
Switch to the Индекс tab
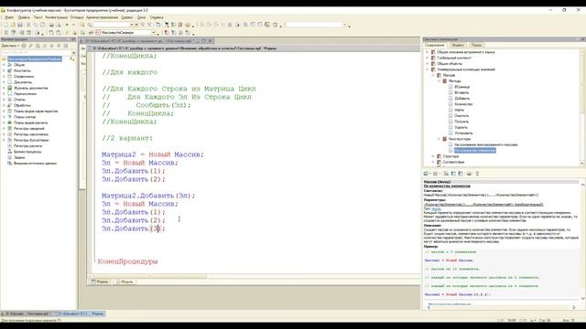click(x=458, y=45)
